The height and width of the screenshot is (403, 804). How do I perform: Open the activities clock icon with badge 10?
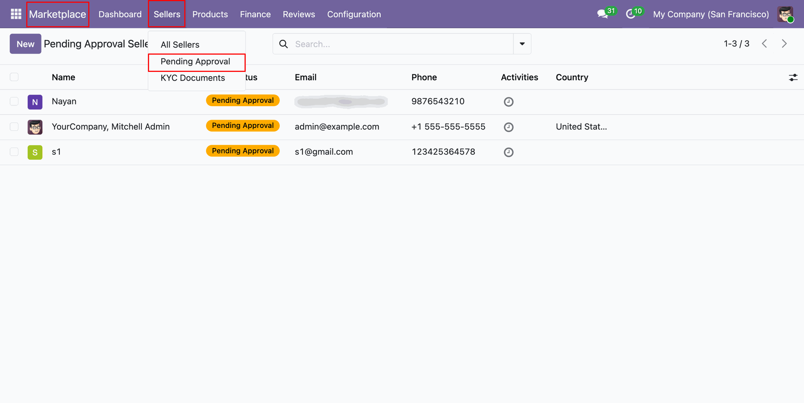(634, 13)
